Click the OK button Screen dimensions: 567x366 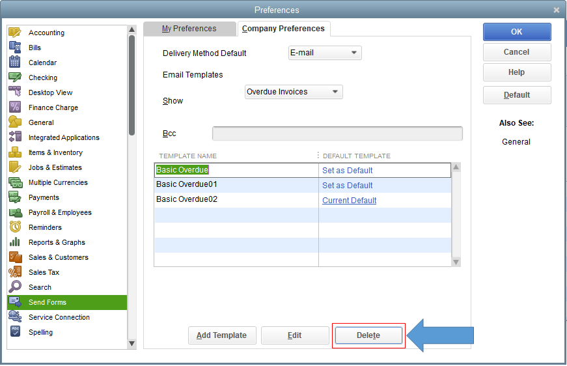(517, 32)
